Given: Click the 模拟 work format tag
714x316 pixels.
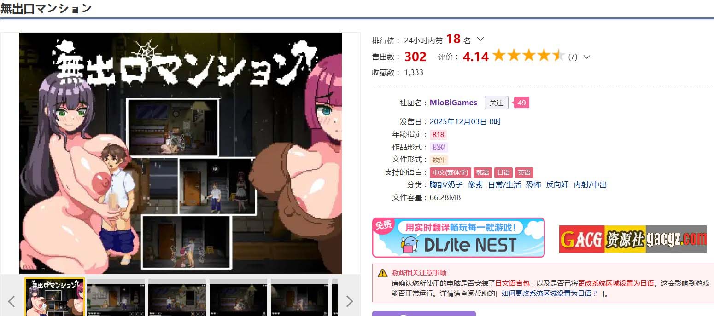Looking at the screenshot, I should 439,147.
